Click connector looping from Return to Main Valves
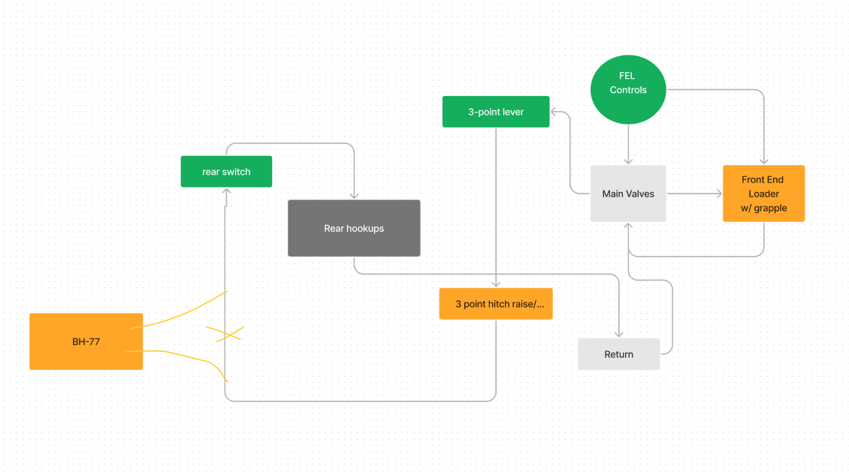 [672, 315]
